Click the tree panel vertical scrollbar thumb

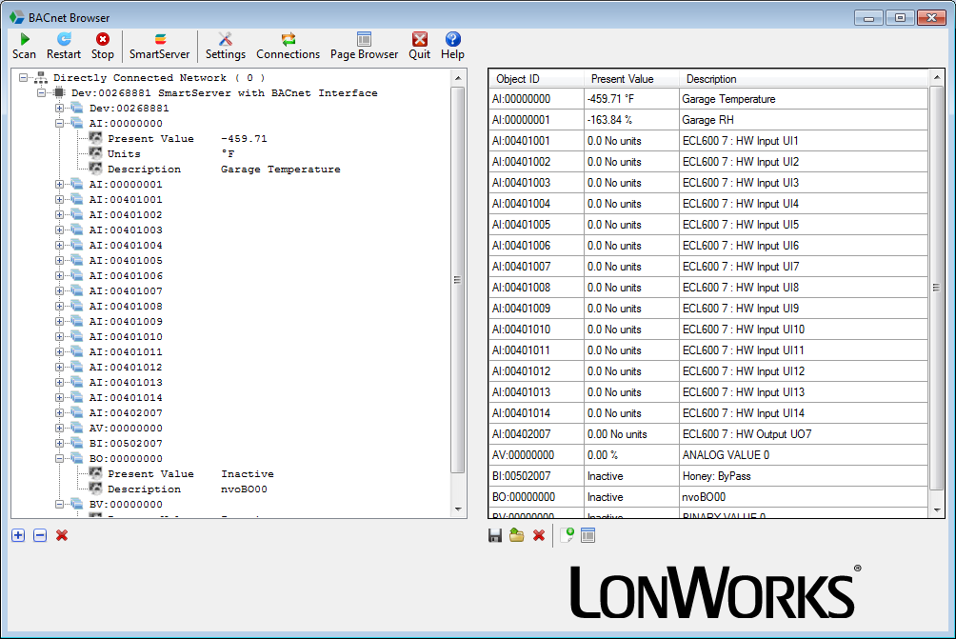click(x=458, y=280)
